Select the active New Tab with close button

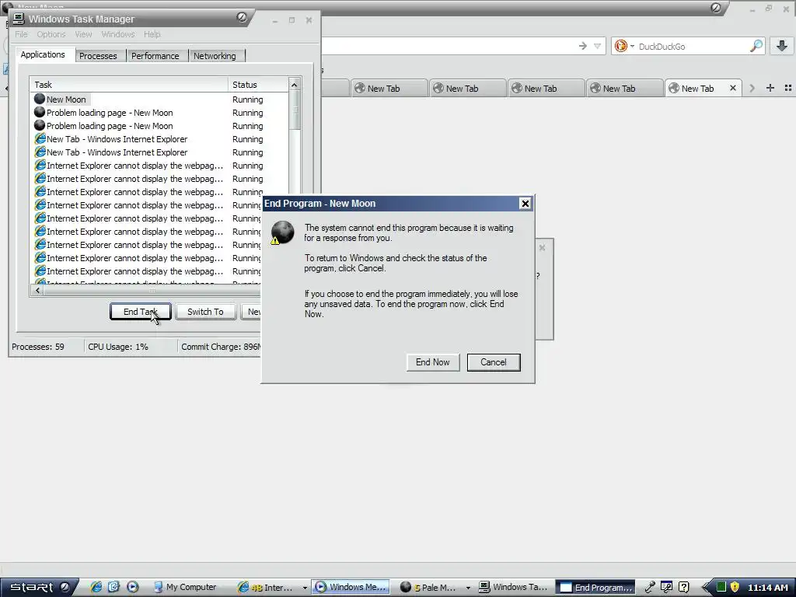[x=703, y=89]
